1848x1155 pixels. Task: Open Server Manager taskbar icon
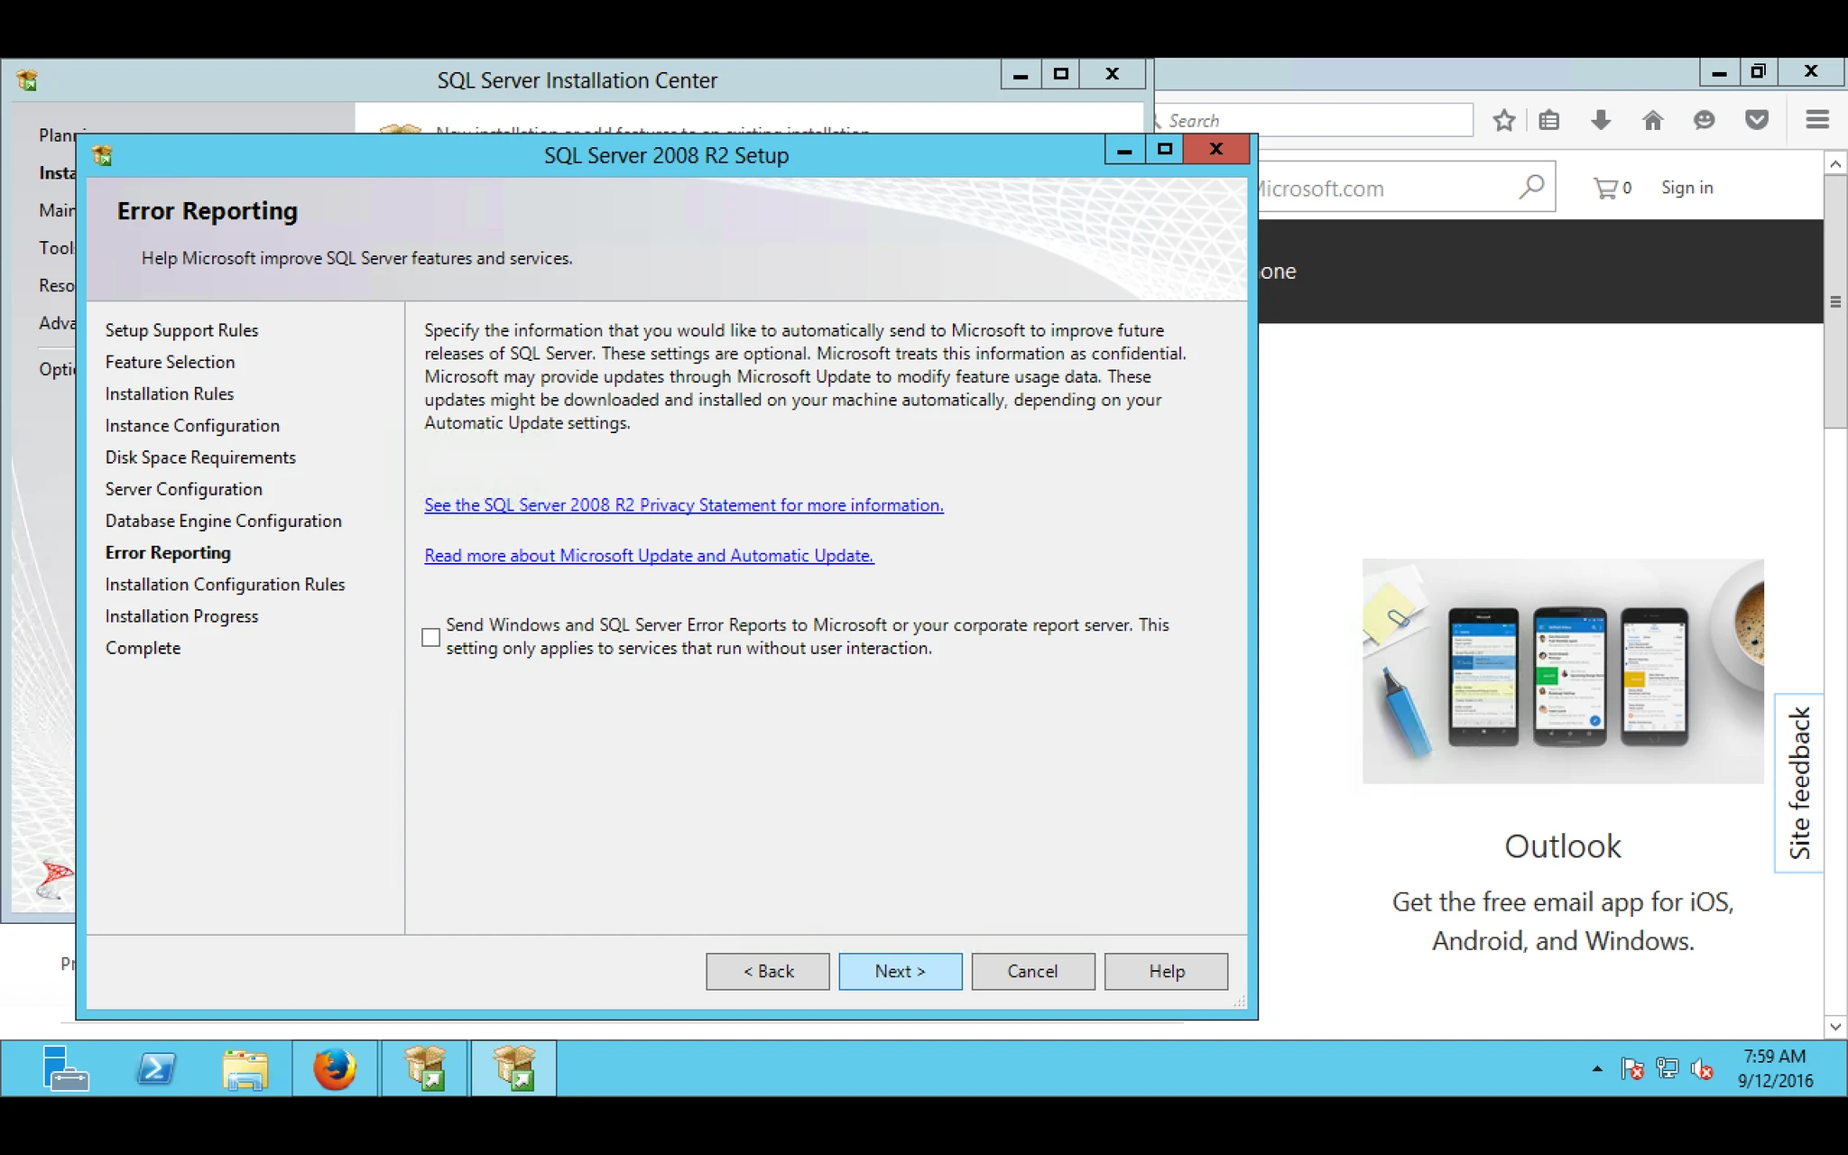click(65, 1069)
